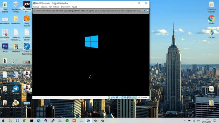Screen dimensions: 219x123
Task: Open the Windows notification center
Action: click(x=215, y=121)
